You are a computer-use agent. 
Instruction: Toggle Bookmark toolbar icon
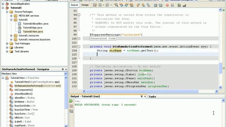click(148, 5)
